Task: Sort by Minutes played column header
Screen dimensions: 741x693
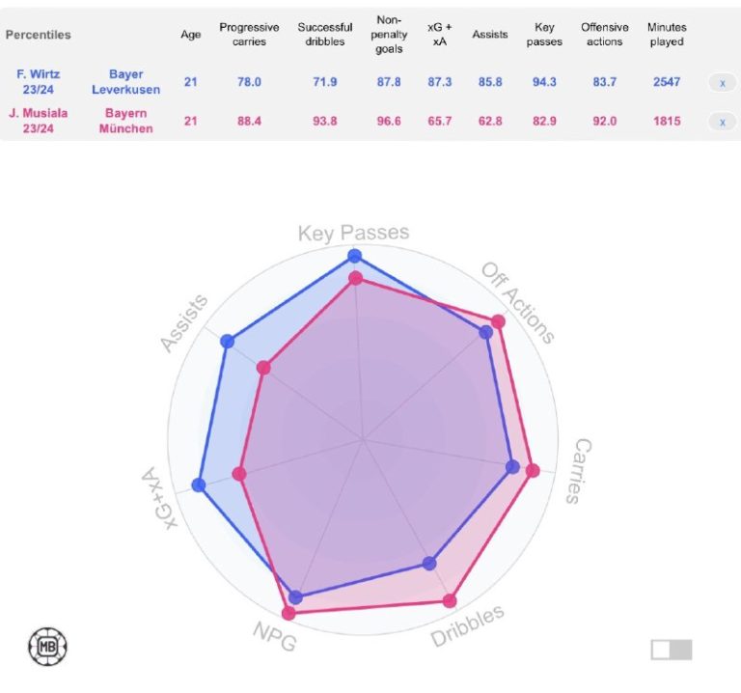Action: point(667,35)
